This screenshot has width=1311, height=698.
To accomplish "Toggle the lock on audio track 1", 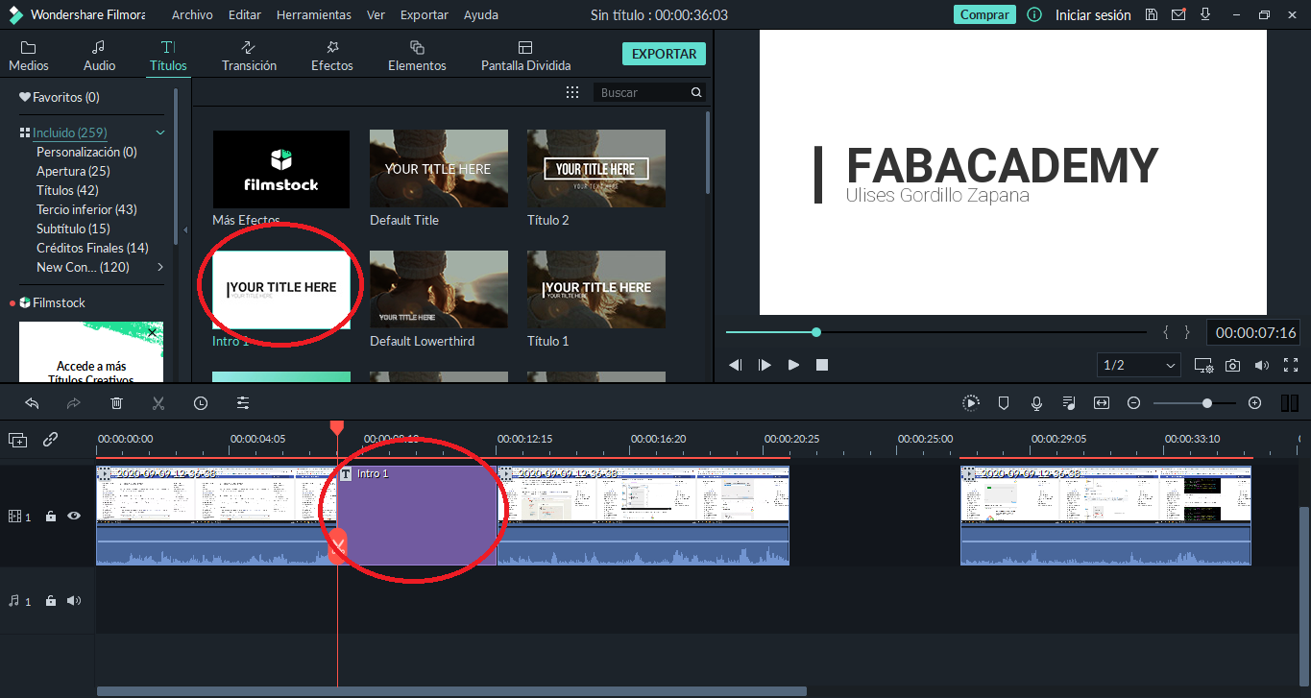I will (x=51, y=601).
